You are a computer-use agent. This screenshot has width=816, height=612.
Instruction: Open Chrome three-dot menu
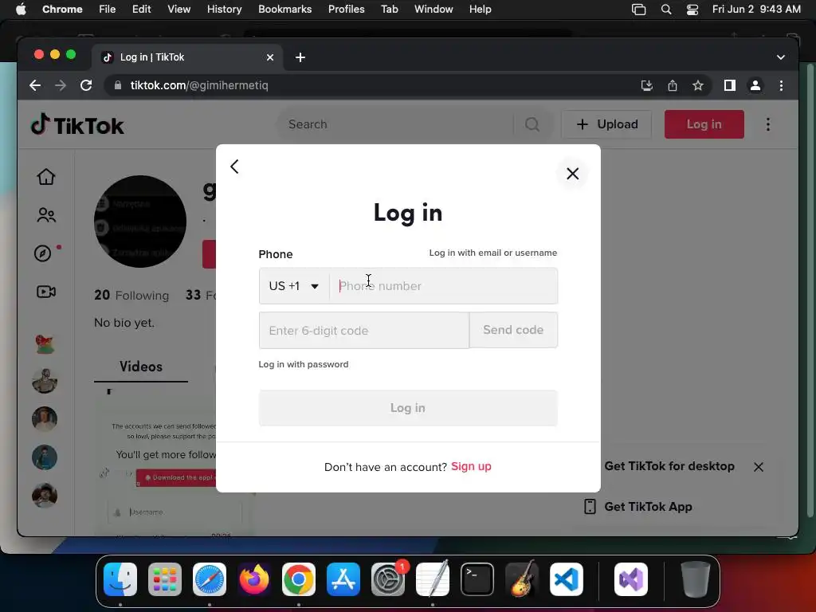click(x=781, y=85)
